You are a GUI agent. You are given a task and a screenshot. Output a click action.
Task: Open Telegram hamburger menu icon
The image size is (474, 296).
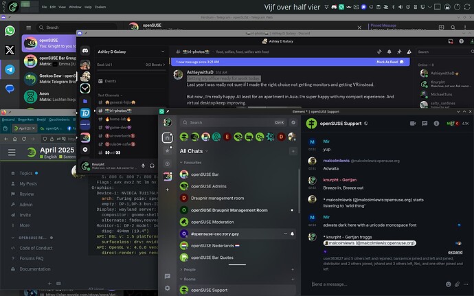[x=28, y=27]
